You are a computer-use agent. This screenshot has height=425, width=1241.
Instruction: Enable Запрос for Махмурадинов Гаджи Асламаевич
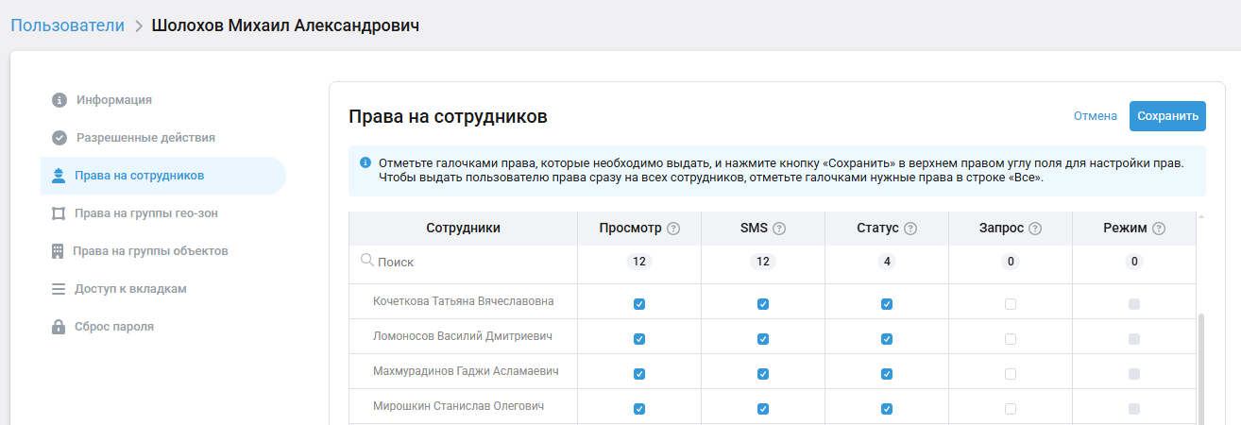click(x=1011, y=374)
